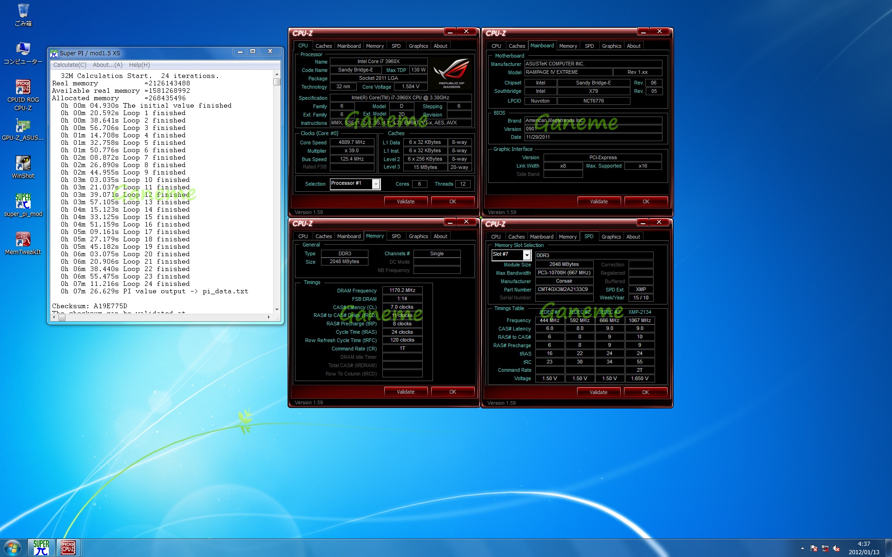
Task: Click OK in the Mainboard window
Action: [646, 201]
